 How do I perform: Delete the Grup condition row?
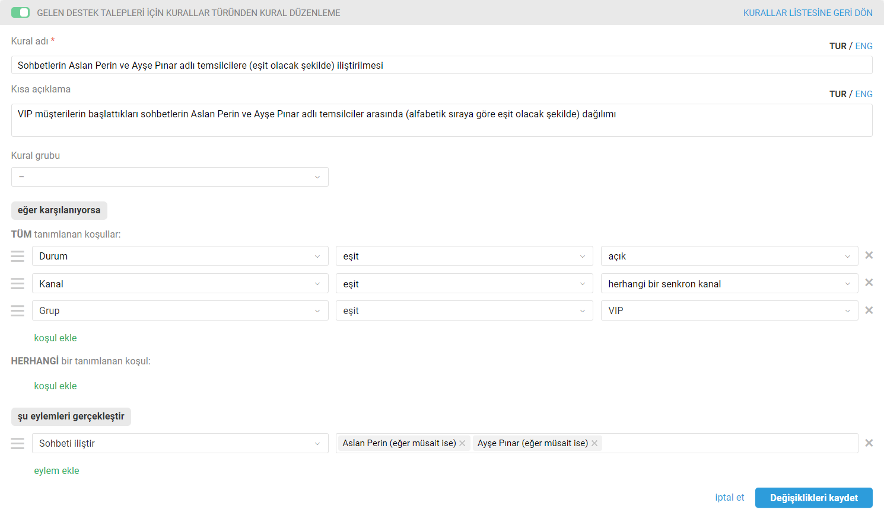869,310
